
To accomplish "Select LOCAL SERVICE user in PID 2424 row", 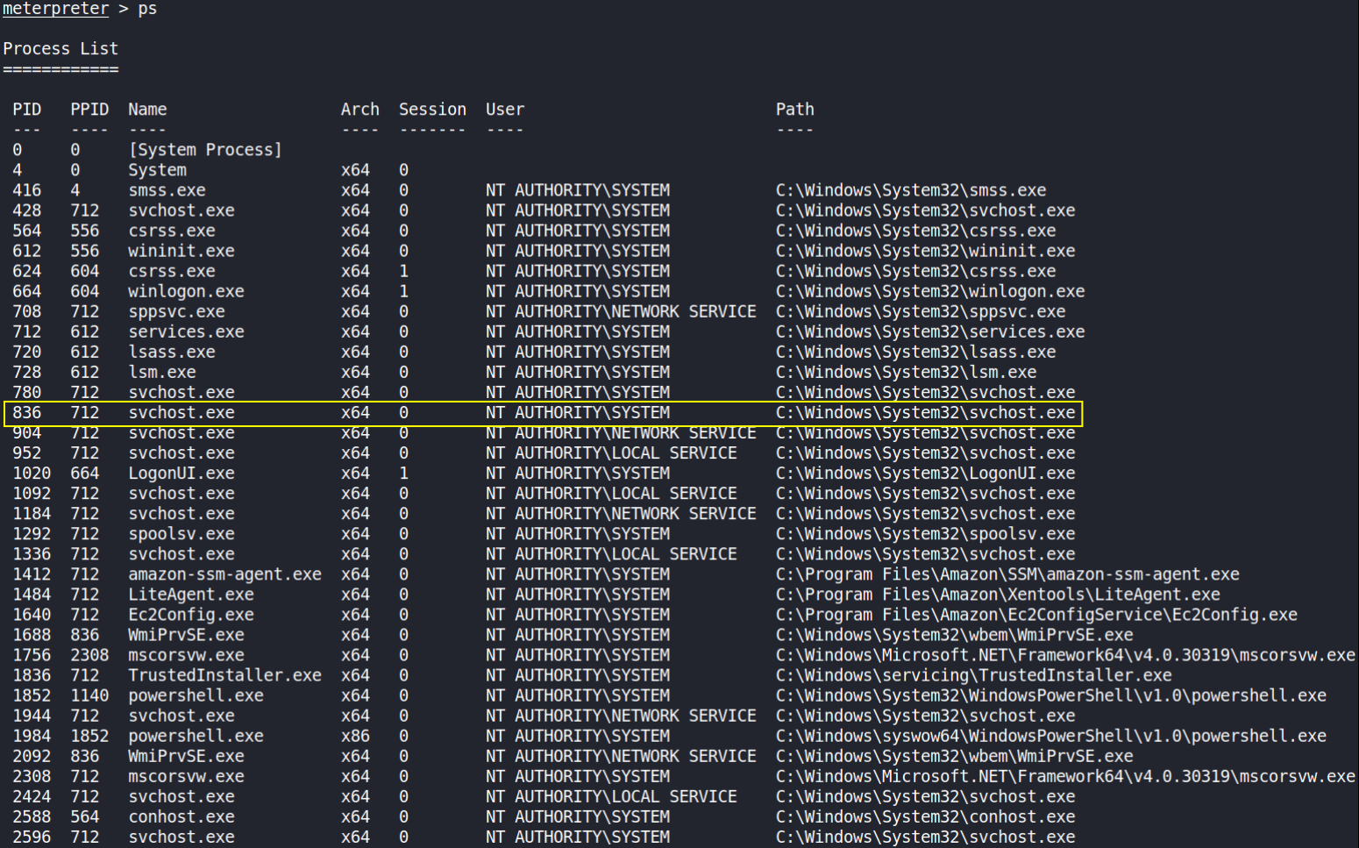I will tap(611, 797).
